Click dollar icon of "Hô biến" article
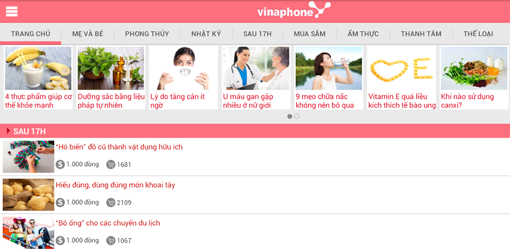This screenshot has height=249, width=510. pyautogui.click(x=60, y=164)
